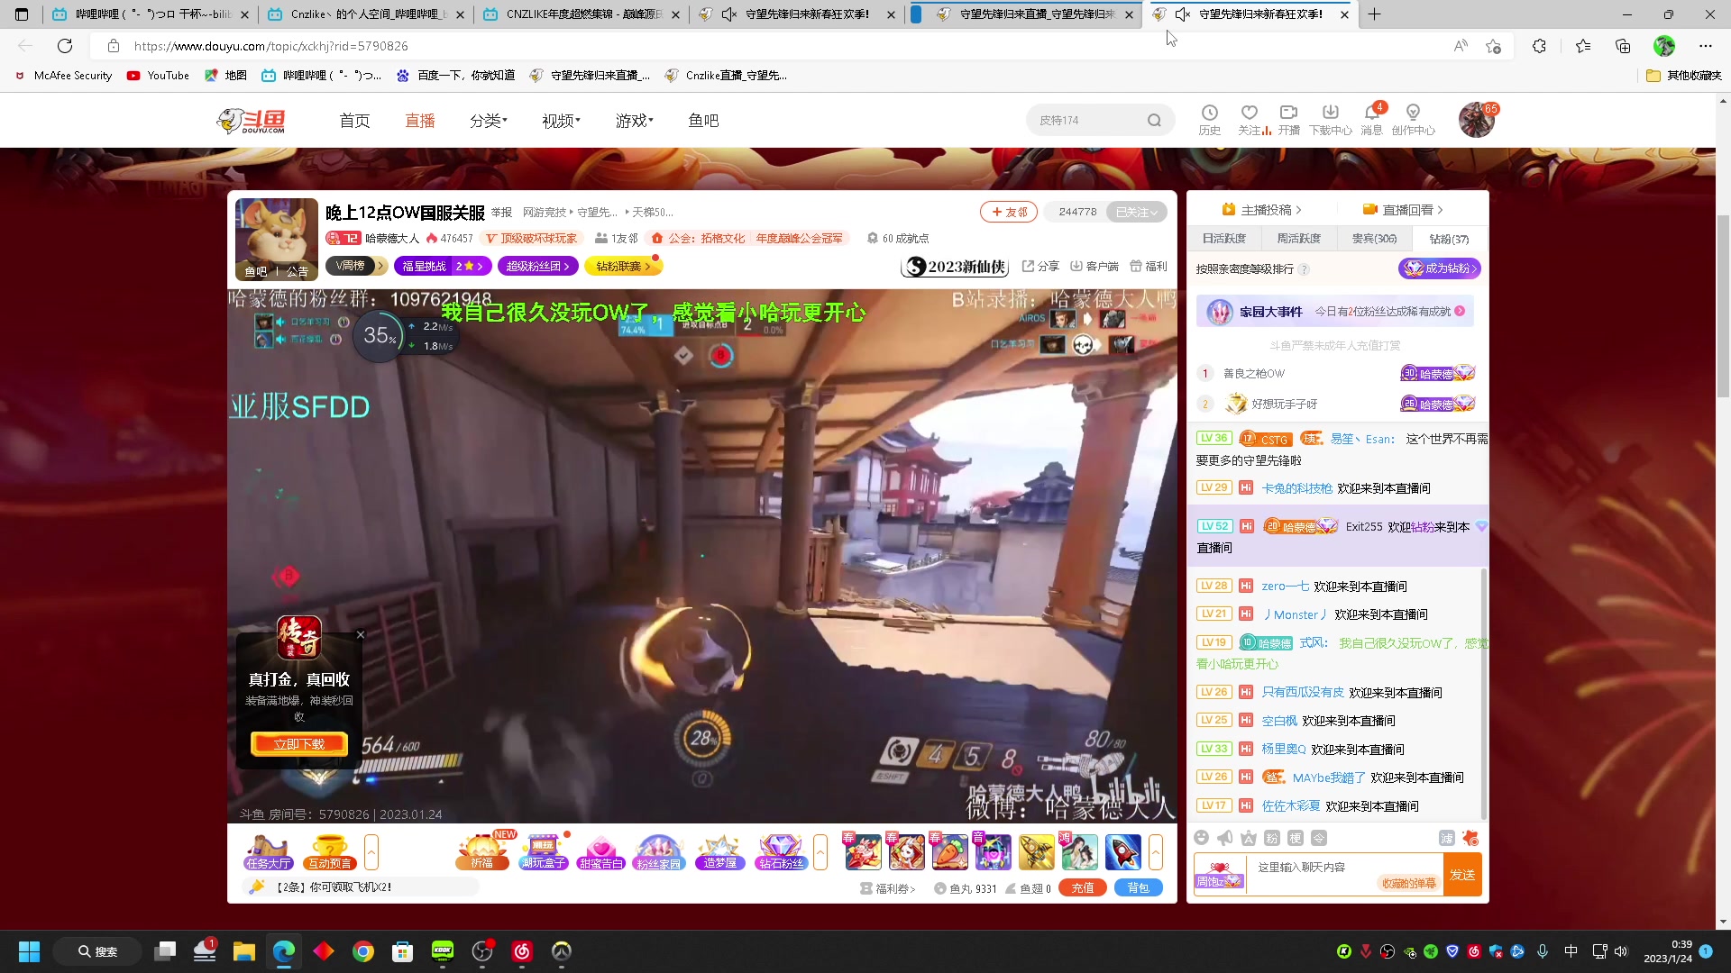The height and width of the screenshot is (973, 1731).
Task: Click the 粉 fan badge chat icon
Action: tap(1272, 838)
